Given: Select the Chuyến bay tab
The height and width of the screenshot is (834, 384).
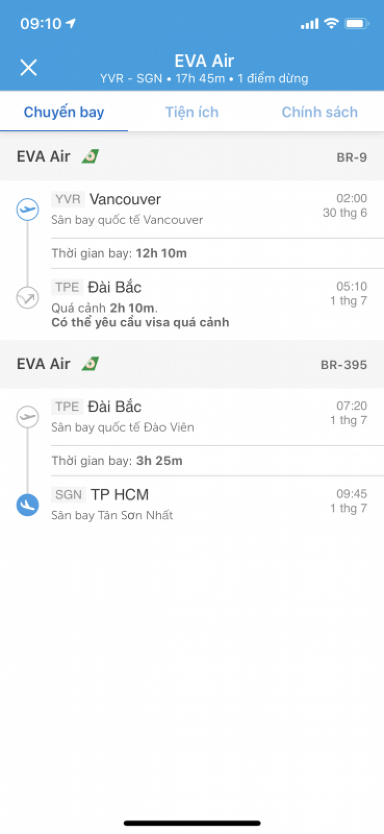Looking at the screenshot, I should [x=64, y=112].
